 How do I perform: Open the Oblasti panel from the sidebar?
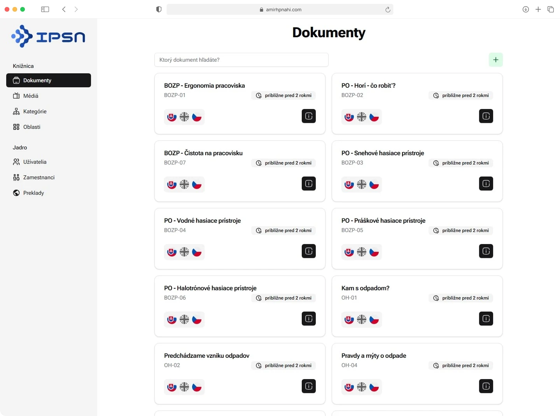coord(31,127)
